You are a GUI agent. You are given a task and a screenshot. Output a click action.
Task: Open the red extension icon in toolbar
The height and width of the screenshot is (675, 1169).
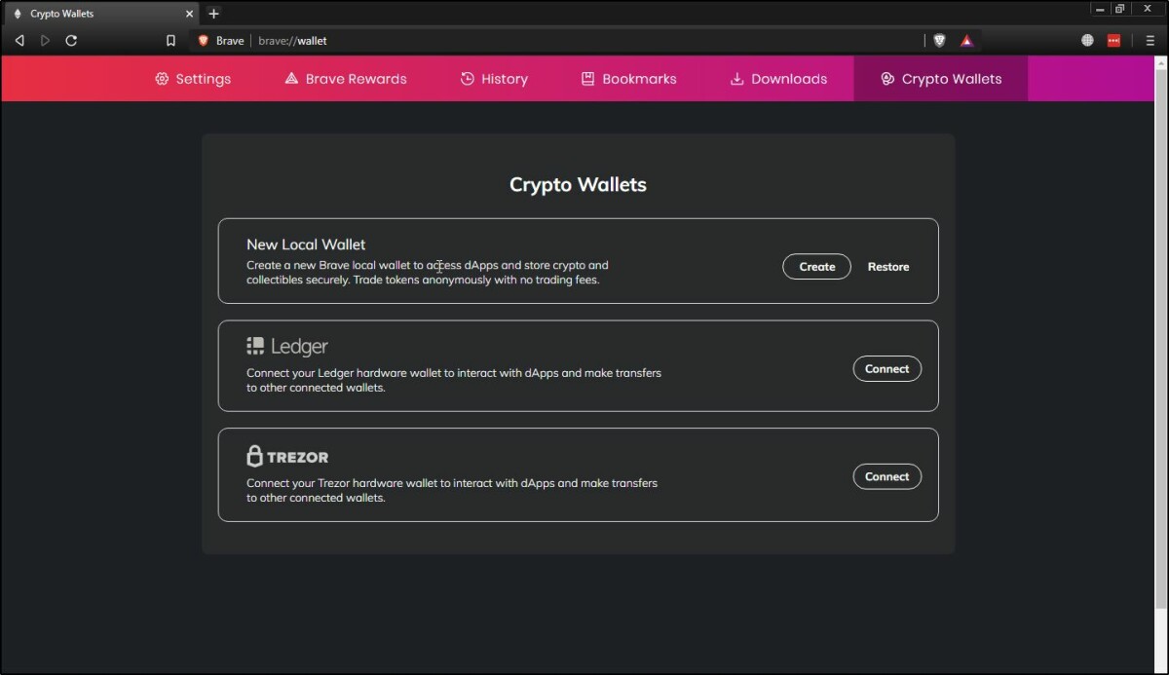click(1114, 41)
